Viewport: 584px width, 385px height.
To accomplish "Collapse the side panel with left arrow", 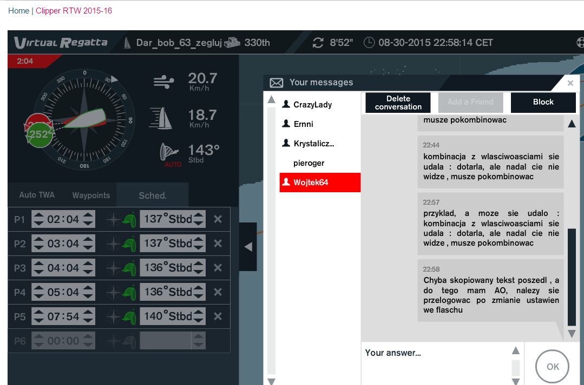I will pos(248,246).
